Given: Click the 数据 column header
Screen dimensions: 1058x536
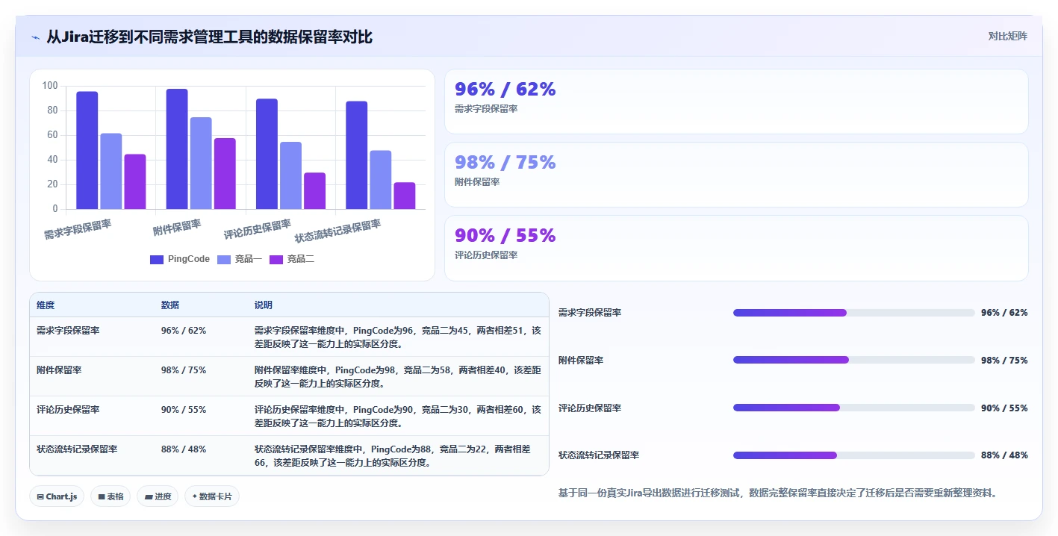Looking at the screenshot, I should pyautogui.click(x=170, y=305).
